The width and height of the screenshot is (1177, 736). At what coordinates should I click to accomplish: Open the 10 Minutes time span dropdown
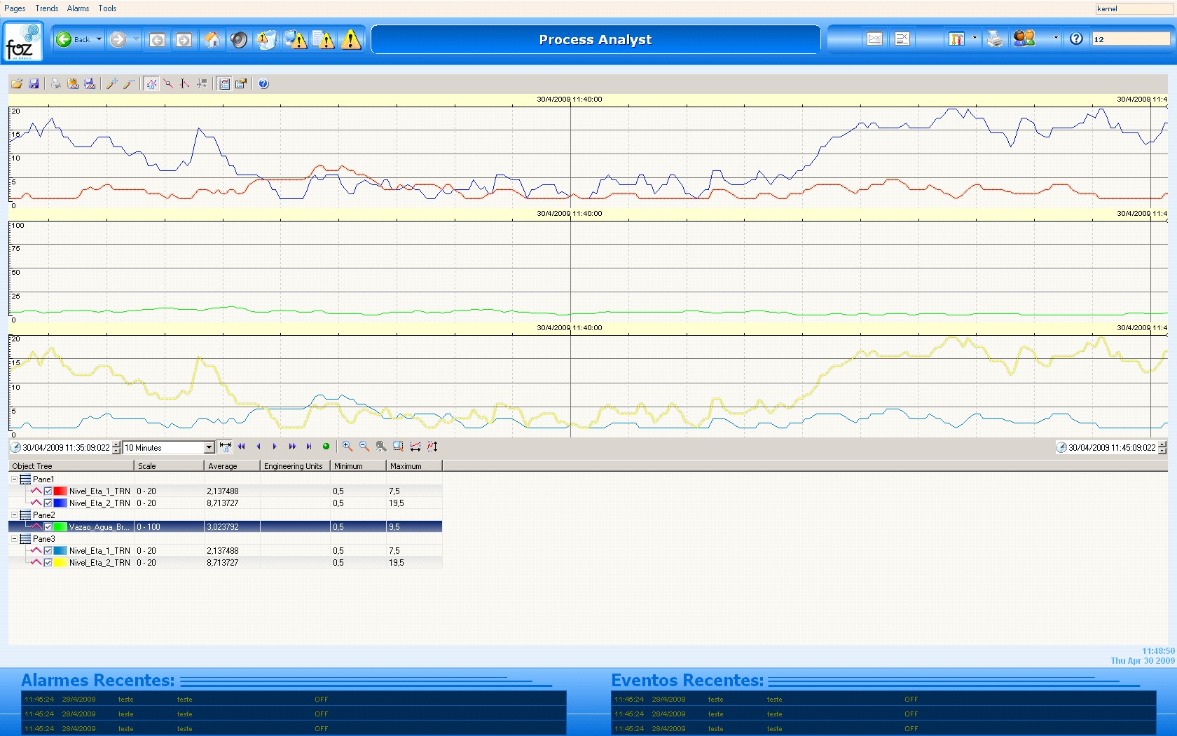coord(209,448)
